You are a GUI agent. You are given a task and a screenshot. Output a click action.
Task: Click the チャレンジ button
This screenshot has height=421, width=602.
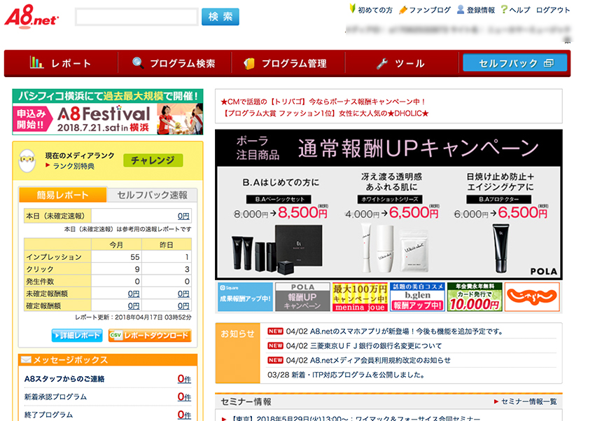point(153,160)
